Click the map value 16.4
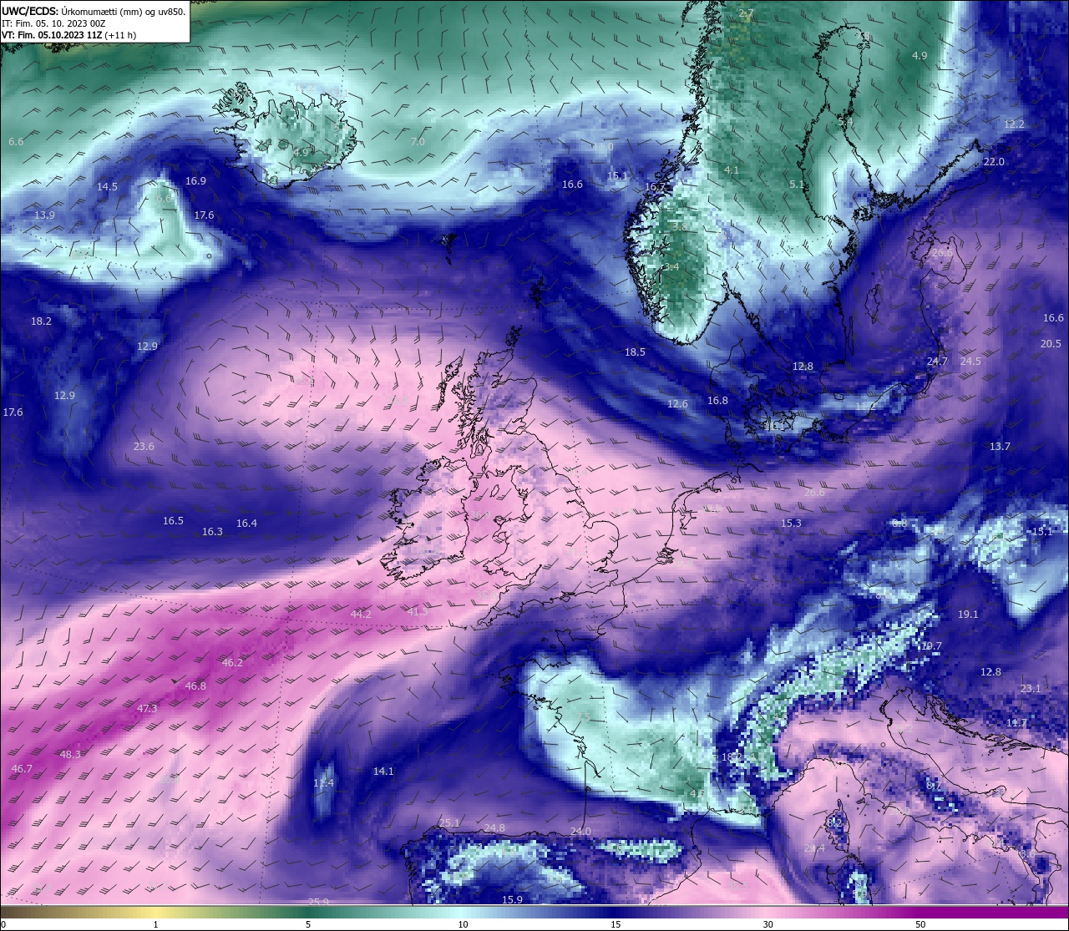Viewport: 1069px width, 931px height. click(246, 523)
